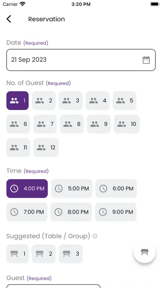Select 12 guests option

pos(46,147)
